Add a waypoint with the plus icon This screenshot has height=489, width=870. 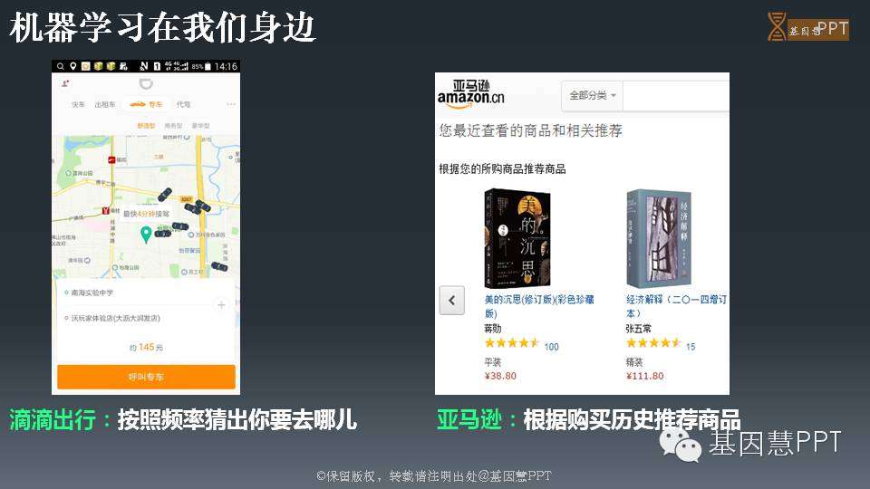(x=221, y=305)
